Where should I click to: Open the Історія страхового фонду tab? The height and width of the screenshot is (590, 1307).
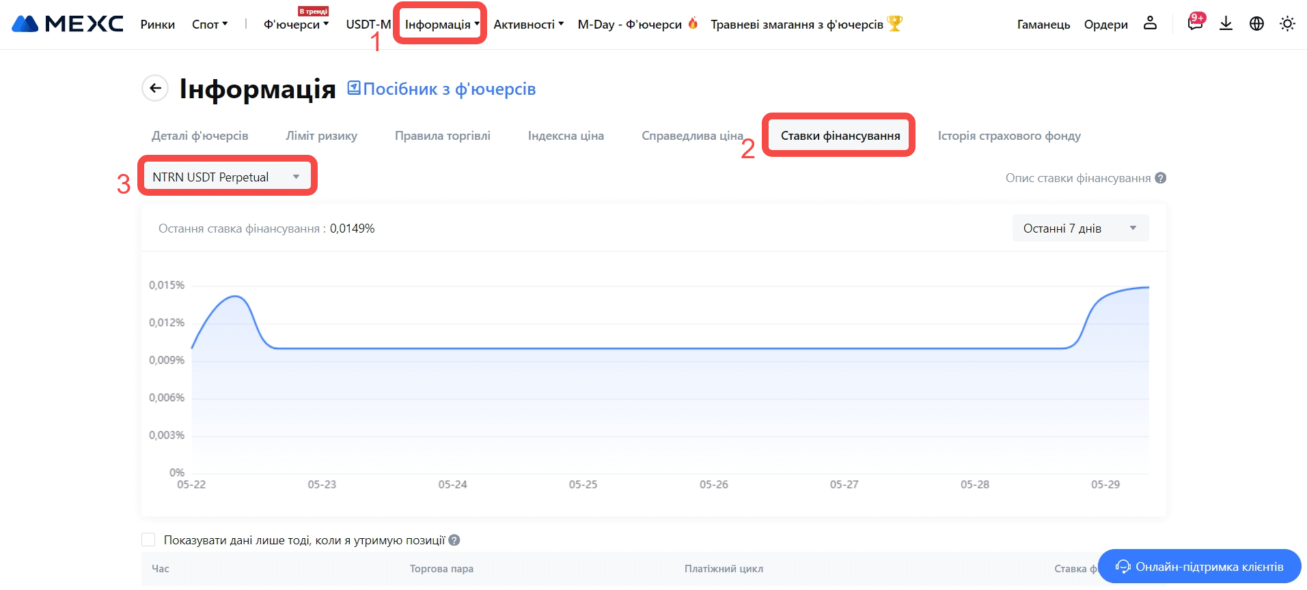[x=1008, y=136]
